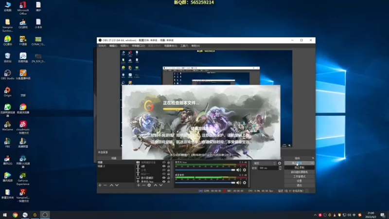Image resolution: width=389 pixels, height=219 pixels.
Task: Open the 英雄联盟 desktop shortcut
Action: [x=23, y=143]
